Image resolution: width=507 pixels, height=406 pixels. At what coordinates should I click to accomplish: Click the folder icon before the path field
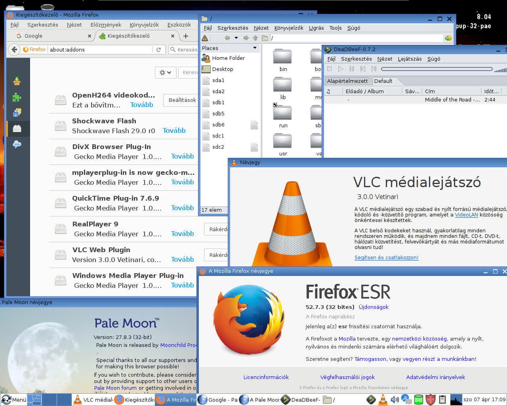click(265, 38)
